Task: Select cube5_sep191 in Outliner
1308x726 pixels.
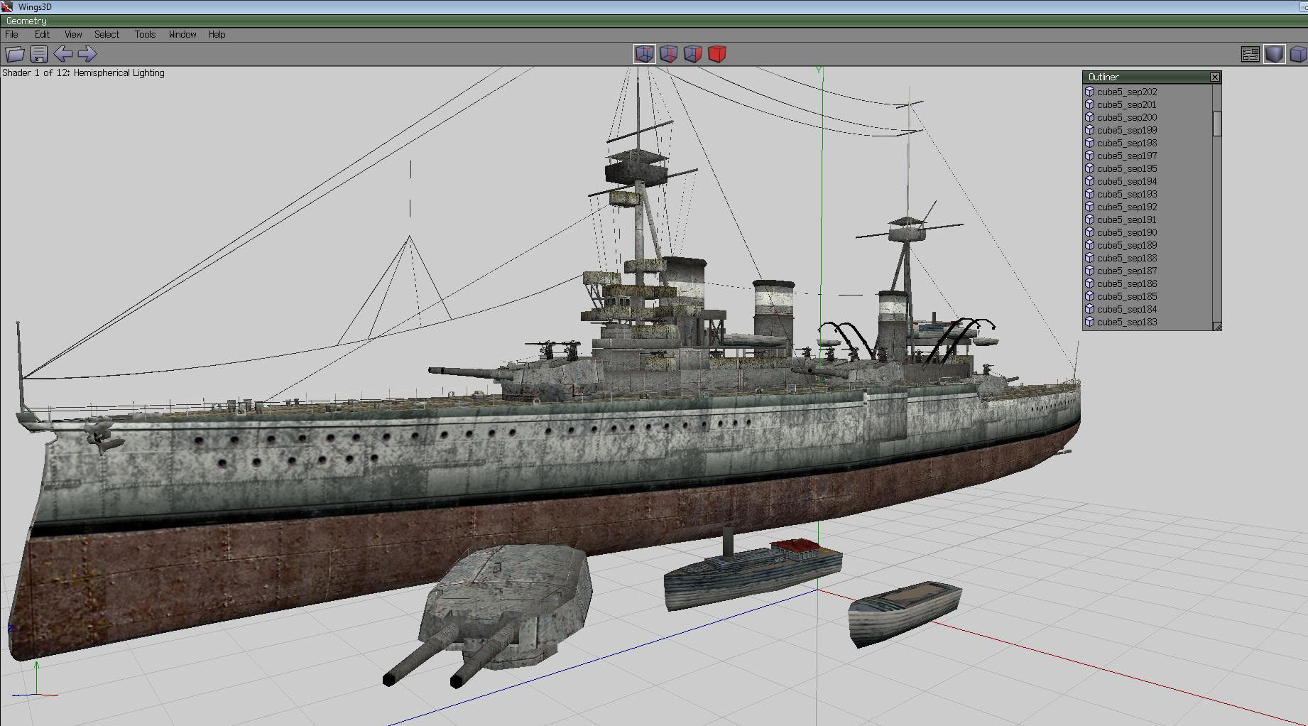Action: (1126, 220)
